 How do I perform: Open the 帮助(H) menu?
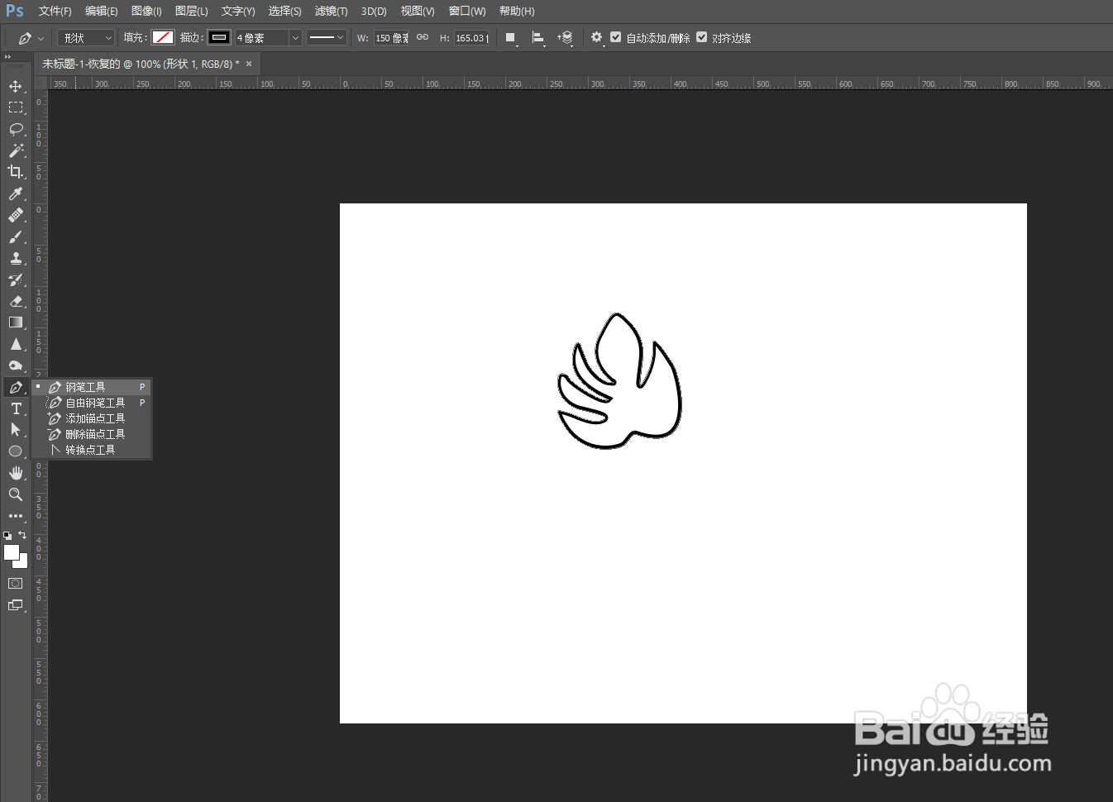click(x=517, y=11)
